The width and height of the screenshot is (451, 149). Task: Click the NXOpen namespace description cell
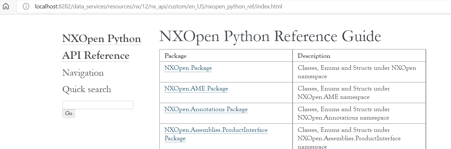pos(359,72)
